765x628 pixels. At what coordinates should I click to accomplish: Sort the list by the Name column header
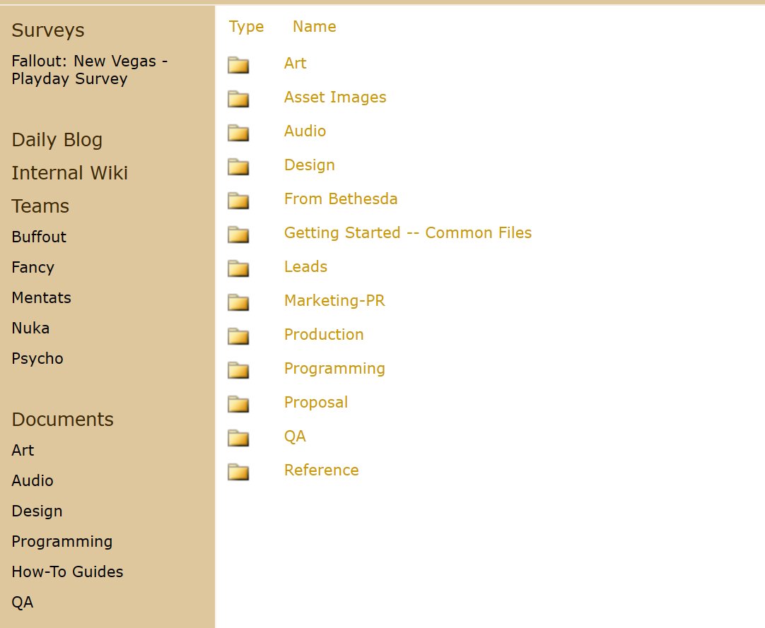coord(314,27)
